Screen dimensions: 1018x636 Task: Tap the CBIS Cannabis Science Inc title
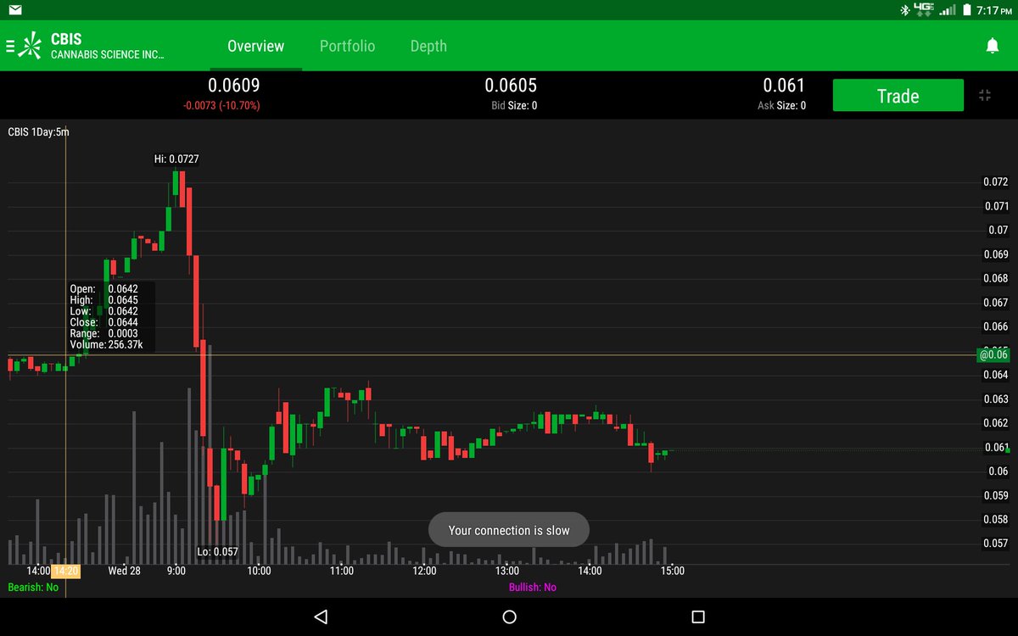coord(107,46)
